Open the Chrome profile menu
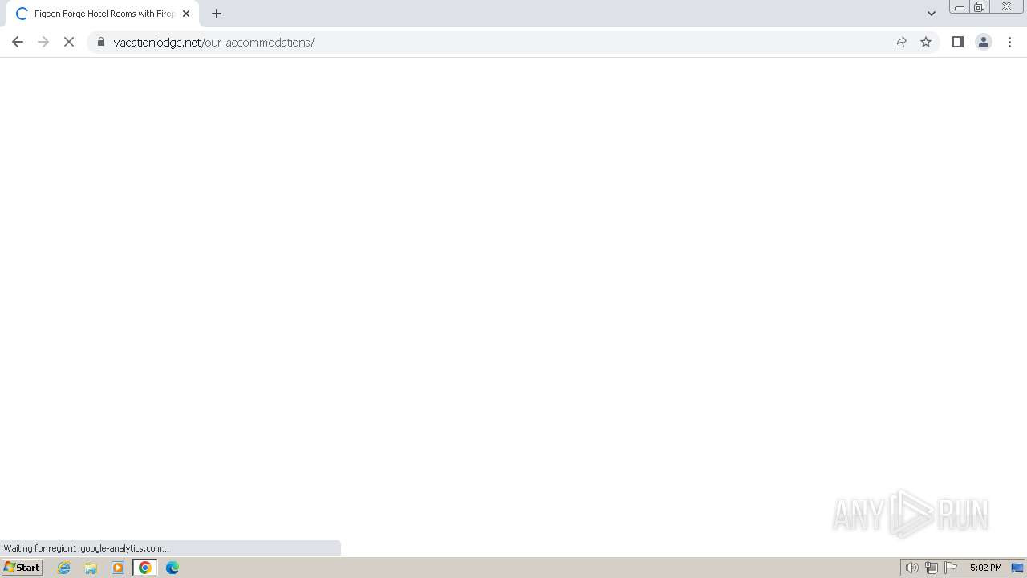1027x578 pixels. point(984,42)
